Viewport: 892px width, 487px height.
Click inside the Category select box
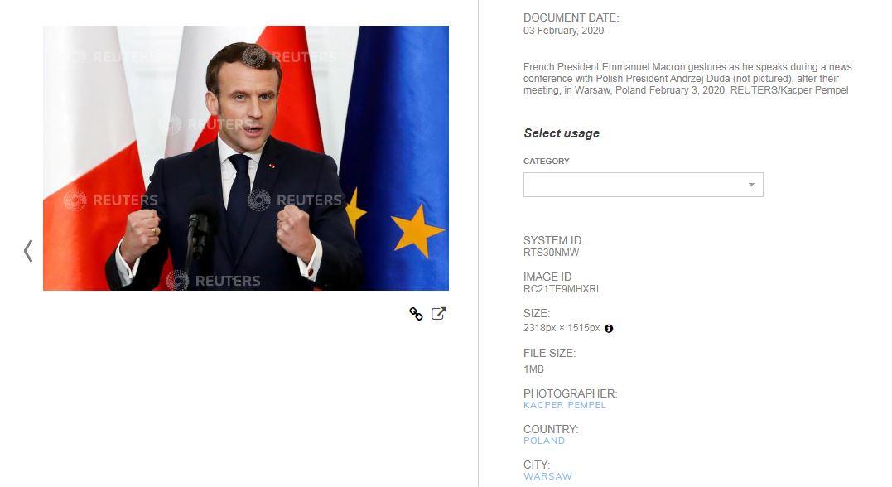coord(643,185)
